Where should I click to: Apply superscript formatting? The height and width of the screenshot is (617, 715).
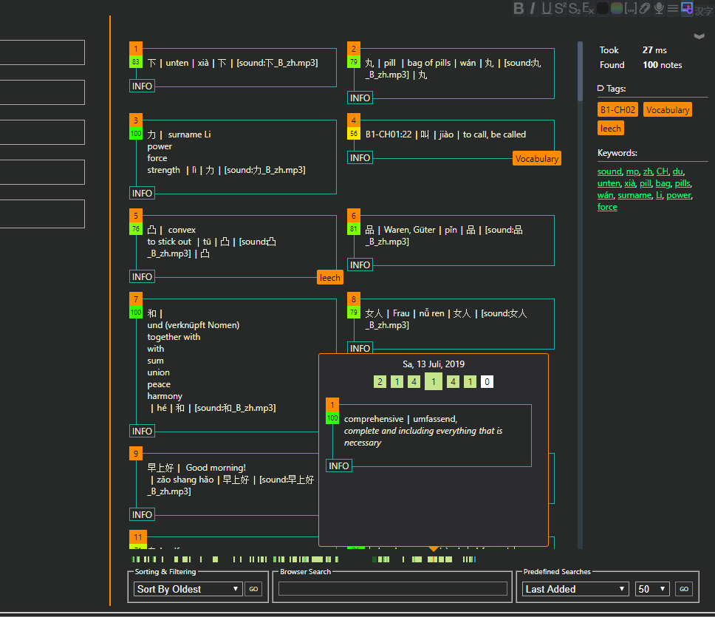[x=560, y=8]
